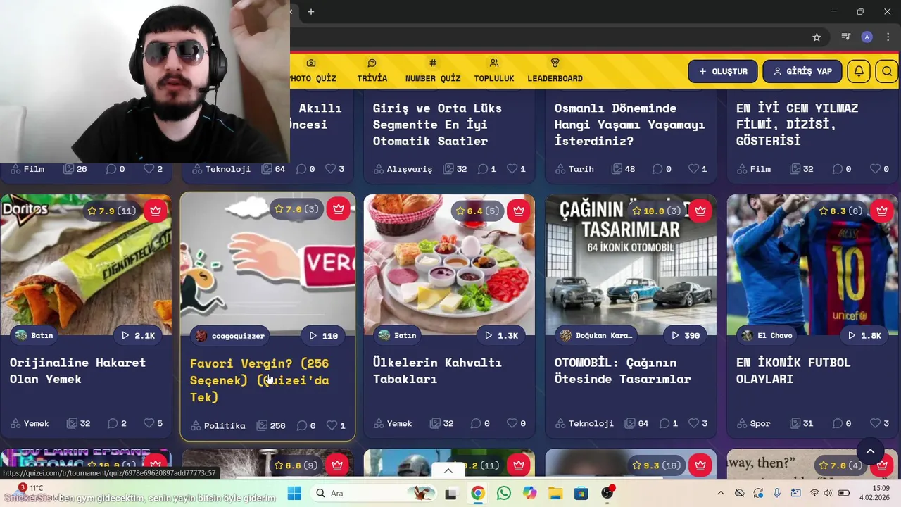Go to the Topluluk tab
The image size is (901, 507).
(494, 71)
